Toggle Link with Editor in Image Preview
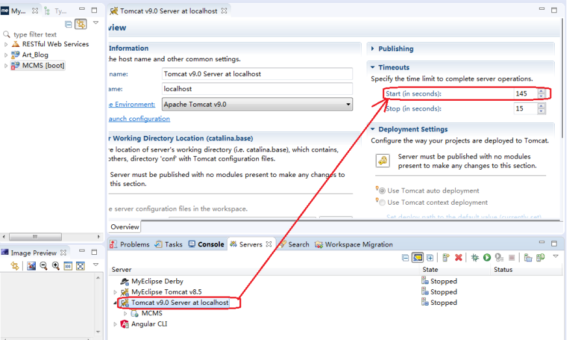 (15, 266)
